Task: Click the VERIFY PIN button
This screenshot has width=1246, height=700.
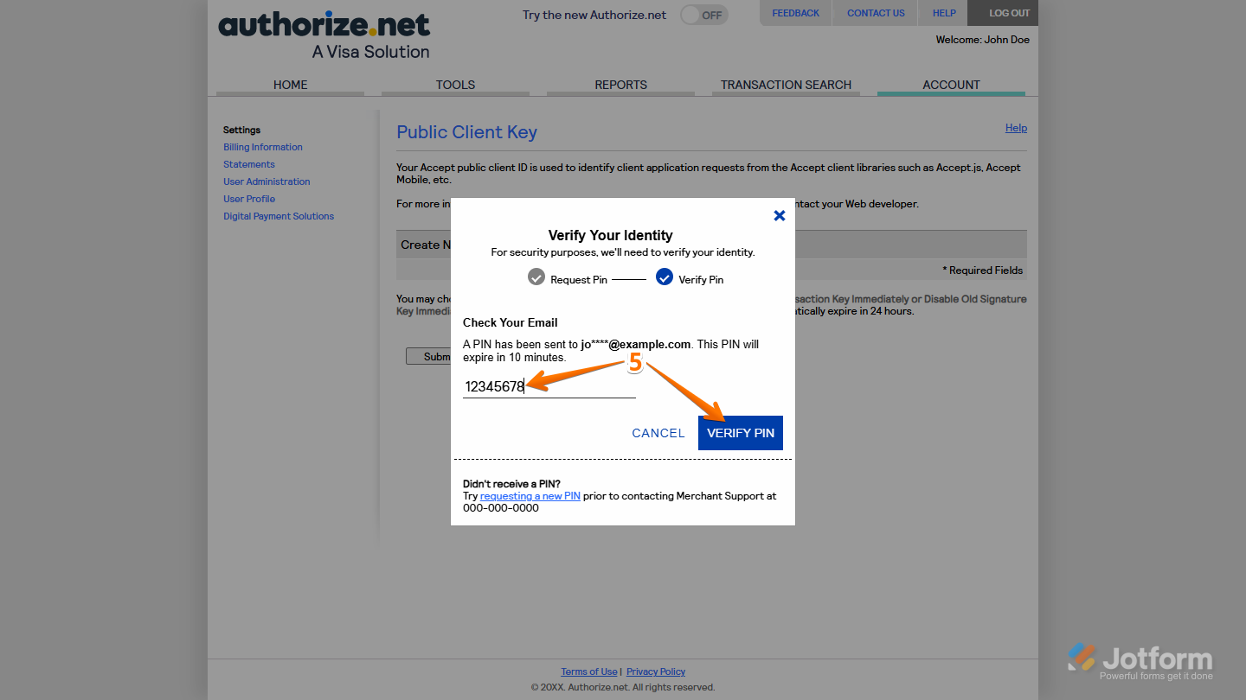Action: click(740, 432)
